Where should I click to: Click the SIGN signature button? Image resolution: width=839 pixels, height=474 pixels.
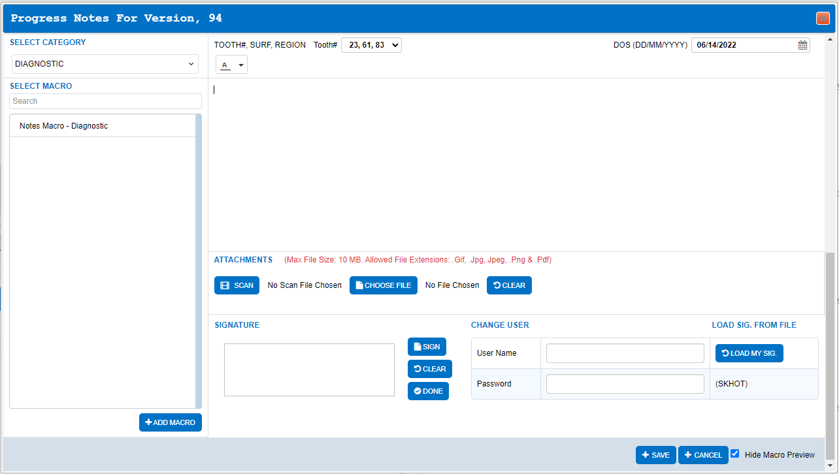[427, 347]
